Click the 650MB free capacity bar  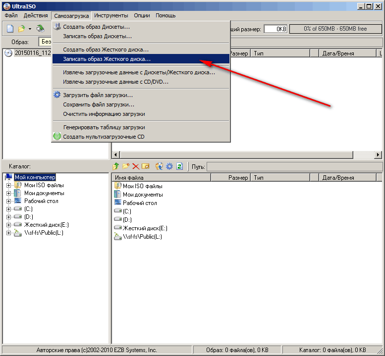(x=335, y=29)
